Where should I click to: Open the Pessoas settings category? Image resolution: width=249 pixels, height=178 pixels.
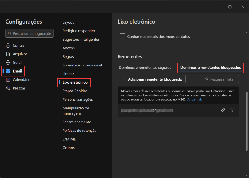coord(19,88)
